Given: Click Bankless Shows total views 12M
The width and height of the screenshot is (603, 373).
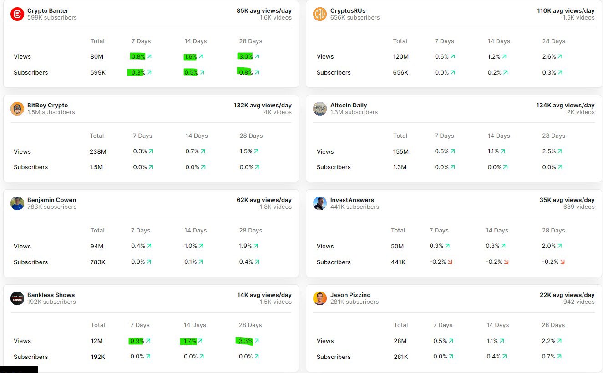Looking at the screenshot, I should [x=97, y=341].
